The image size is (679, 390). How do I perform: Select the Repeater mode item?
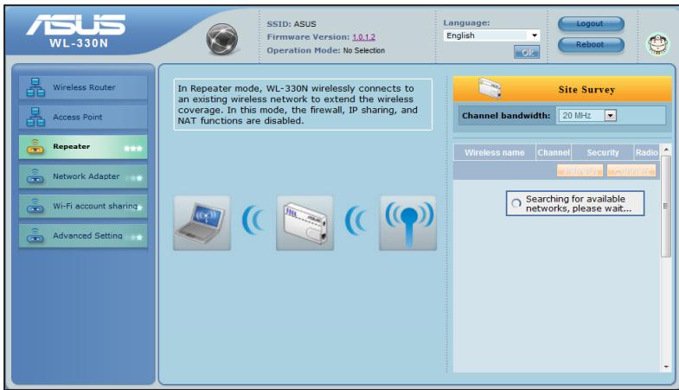tap(83, 147)
